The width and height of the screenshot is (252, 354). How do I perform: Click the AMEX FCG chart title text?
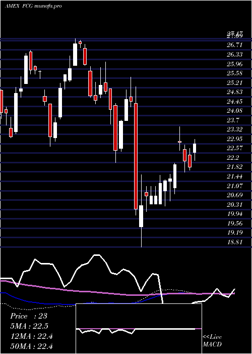33,6
